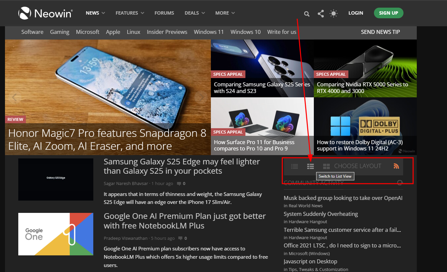Switch to List View layout
The height and width of the screenshot is (272, 447).
click(x=311, y=166)
